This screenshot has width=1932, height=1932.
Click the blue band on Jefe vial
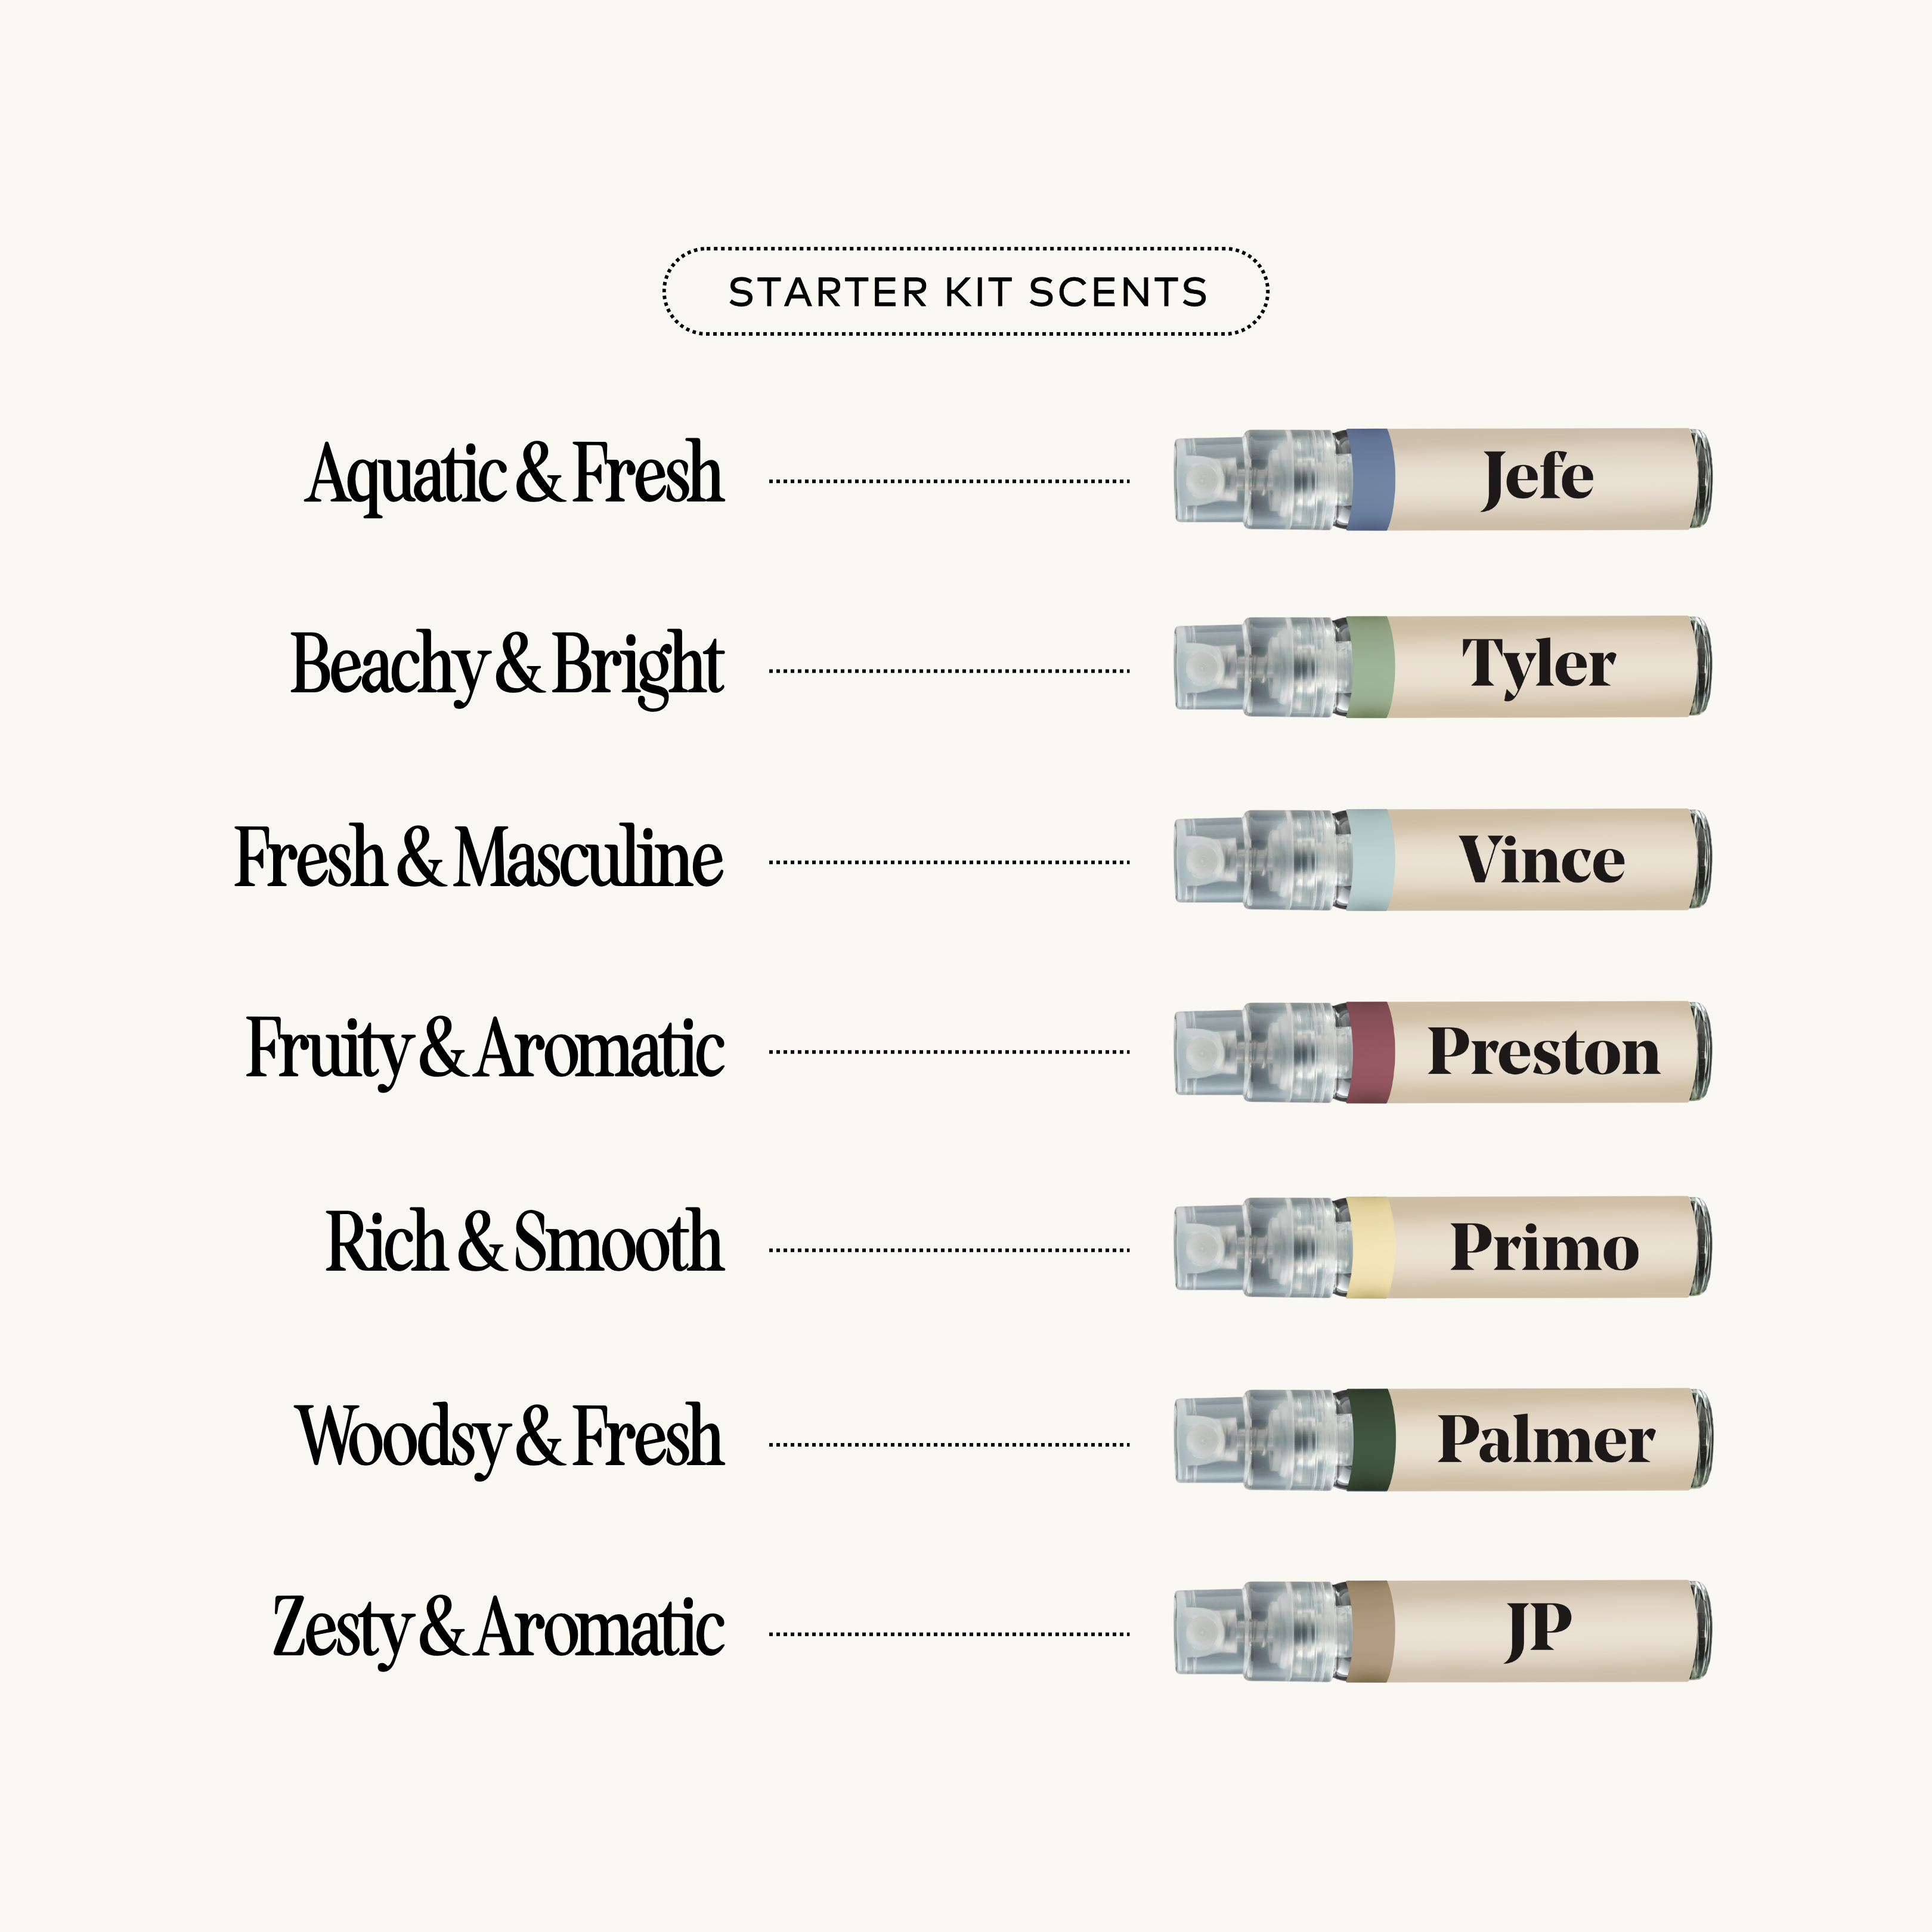(1369, 479)
